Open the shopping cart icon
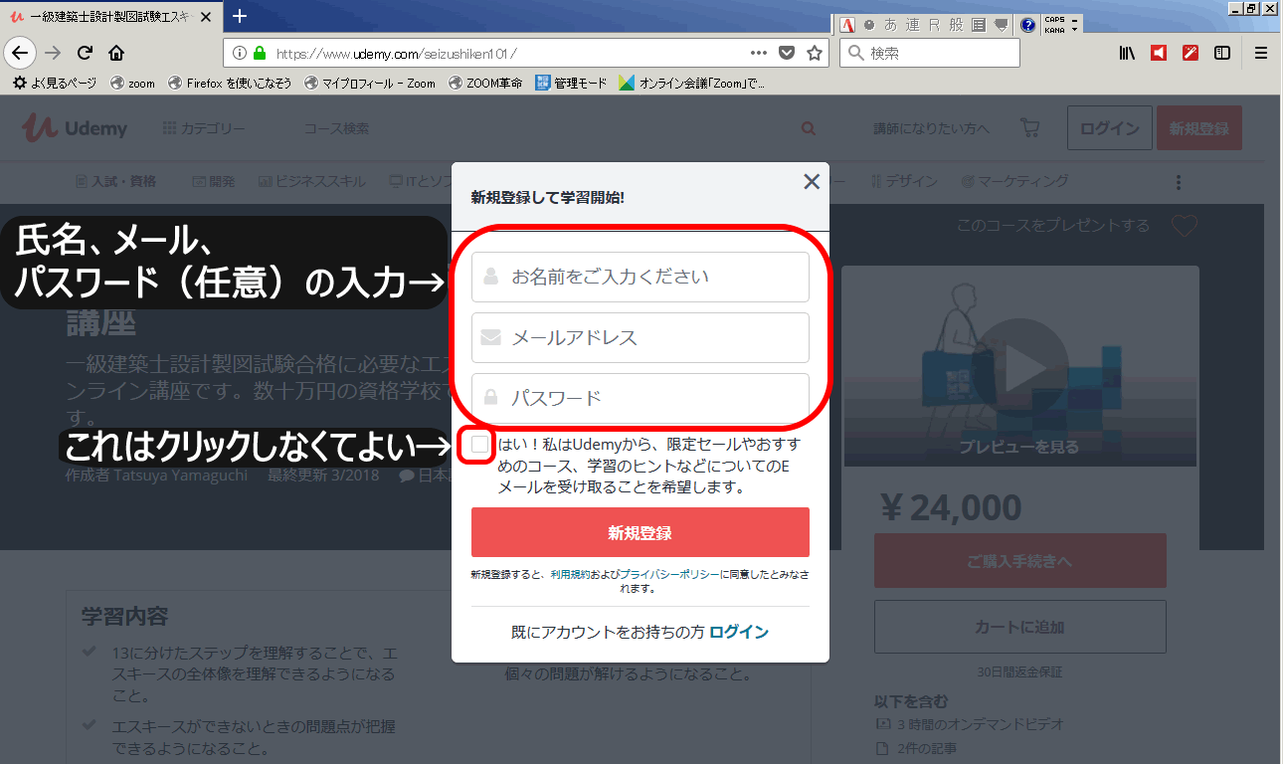Viewport: 1283px width, 764px height. tap(1029, 128)
